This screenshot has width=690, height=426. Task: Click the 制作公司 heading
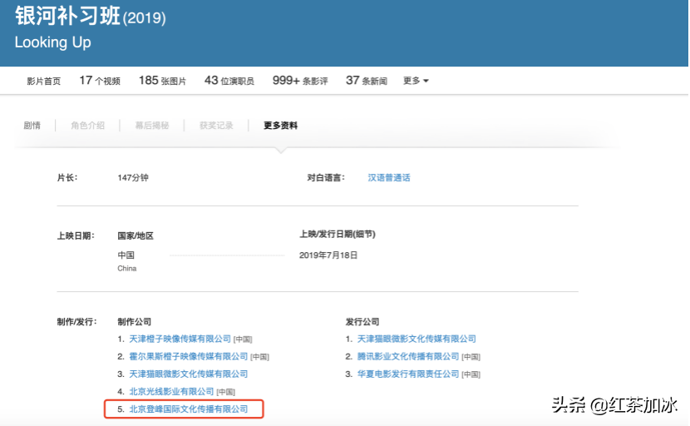134,322
